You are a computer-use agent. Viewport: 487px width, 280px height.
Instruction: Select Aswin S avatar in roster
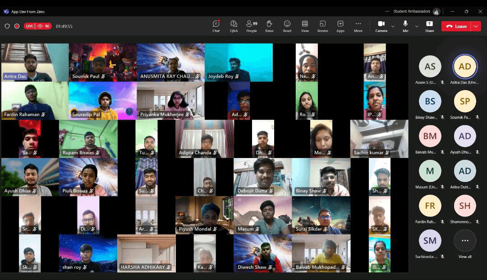430,66
